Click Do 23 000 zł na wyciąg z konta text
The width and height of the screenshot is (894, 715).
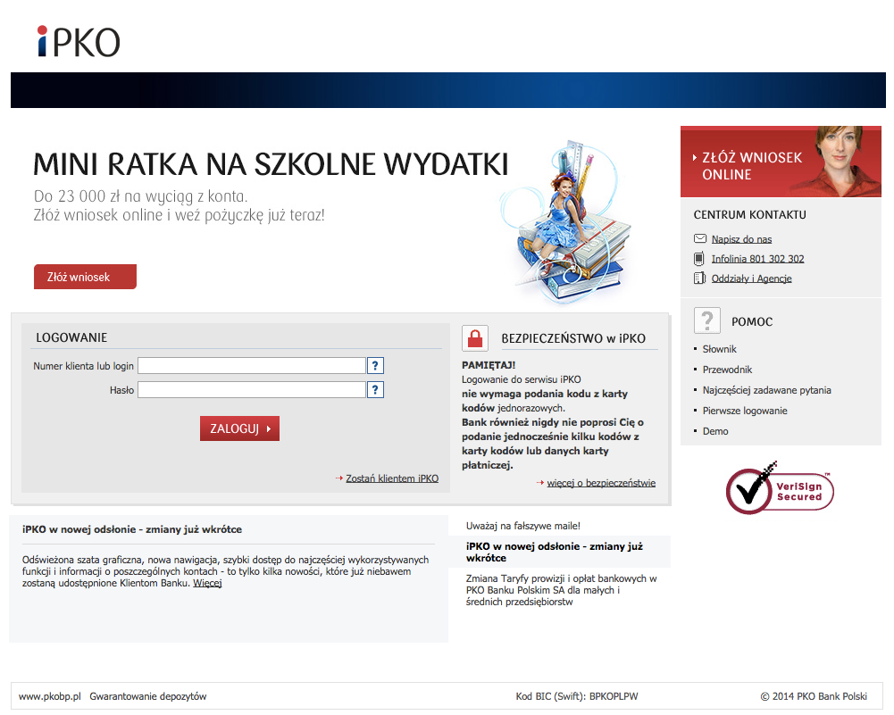(x=140, y=196)
